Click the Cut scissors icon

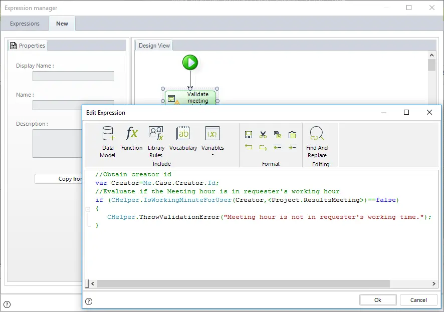(263, 135)
